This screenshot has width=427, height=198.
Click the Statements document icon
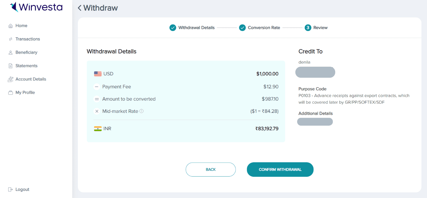pos(11,66)
